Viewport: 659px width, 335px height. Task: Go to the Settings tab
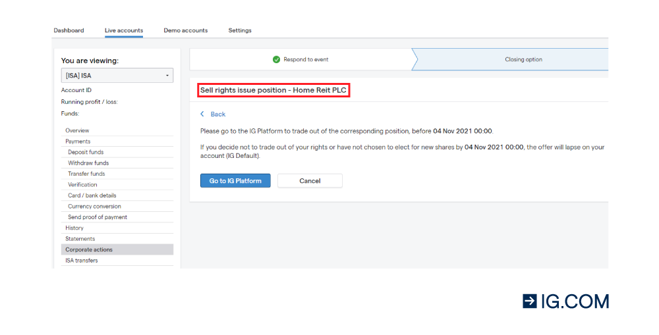pyautogui.click(x=240, y=30)
